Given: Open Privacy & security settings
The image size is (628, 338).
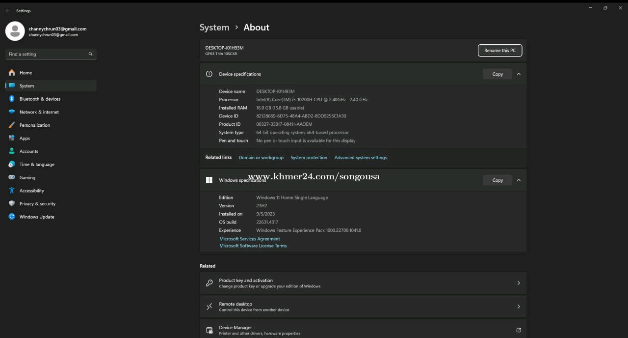Looking at the screenshot, I should coord(51,203).
